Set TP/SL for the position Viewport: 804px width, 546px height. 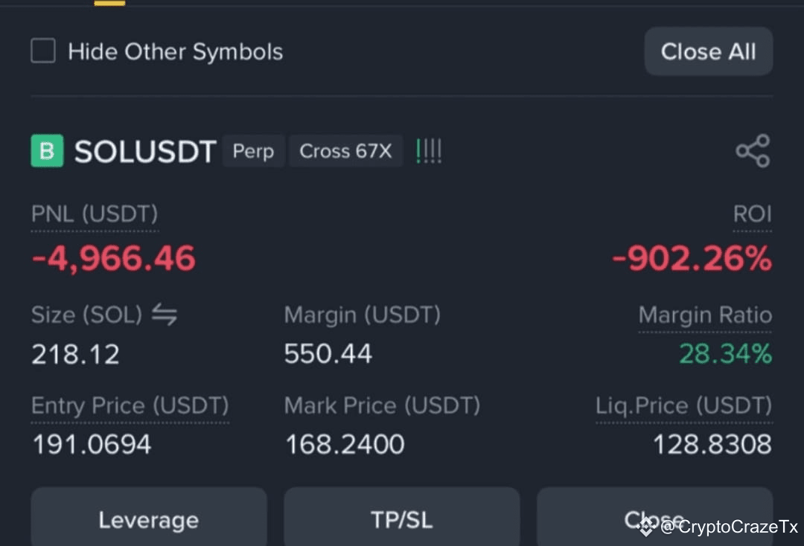point(401,517)
